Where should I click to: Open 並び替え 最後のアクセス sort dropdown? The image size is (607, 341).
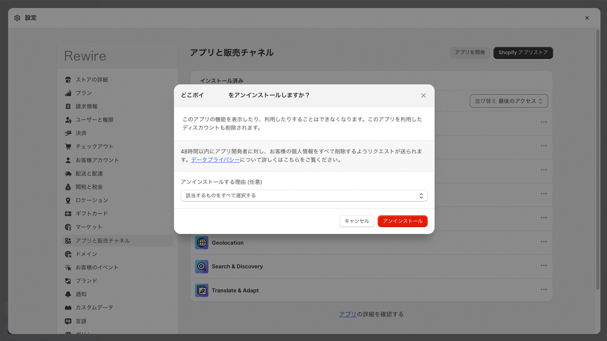tap(509, 101)
